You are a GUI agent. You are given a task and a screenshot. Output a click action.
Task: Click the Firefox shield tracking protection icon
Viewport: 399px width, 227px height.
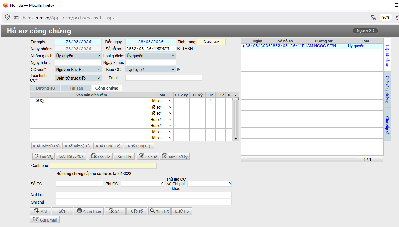(7, 17)
